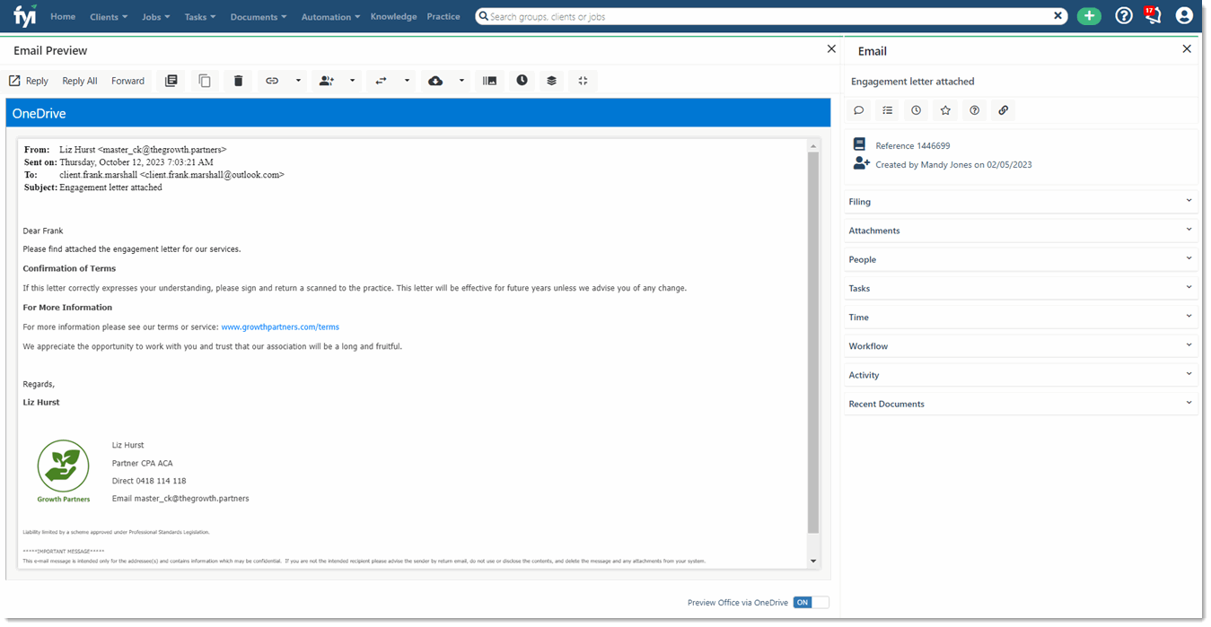Click the help question mark icon near search

[x=1123, y=15]
